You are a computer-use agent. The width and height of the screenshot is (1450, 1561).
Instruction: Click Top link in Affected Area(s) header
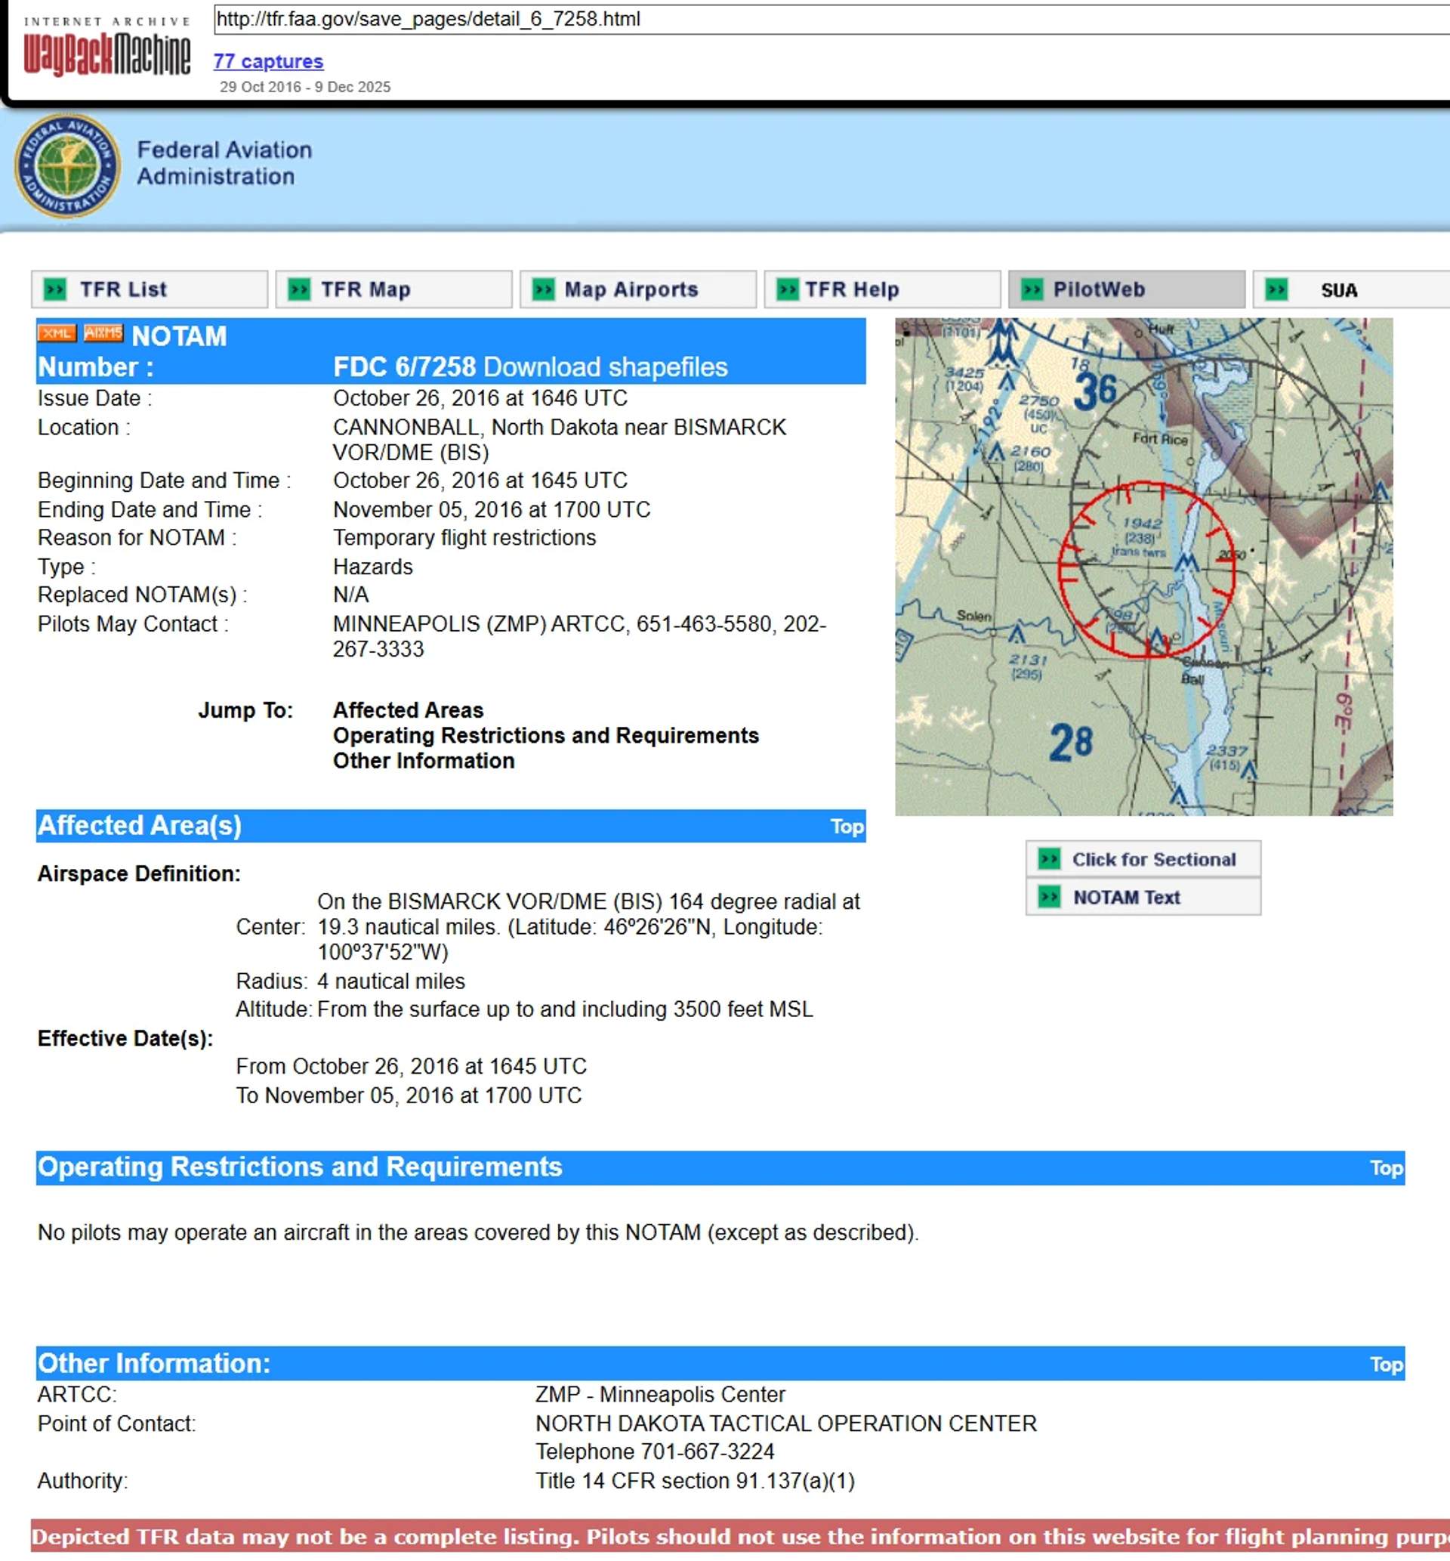(847, 827)
